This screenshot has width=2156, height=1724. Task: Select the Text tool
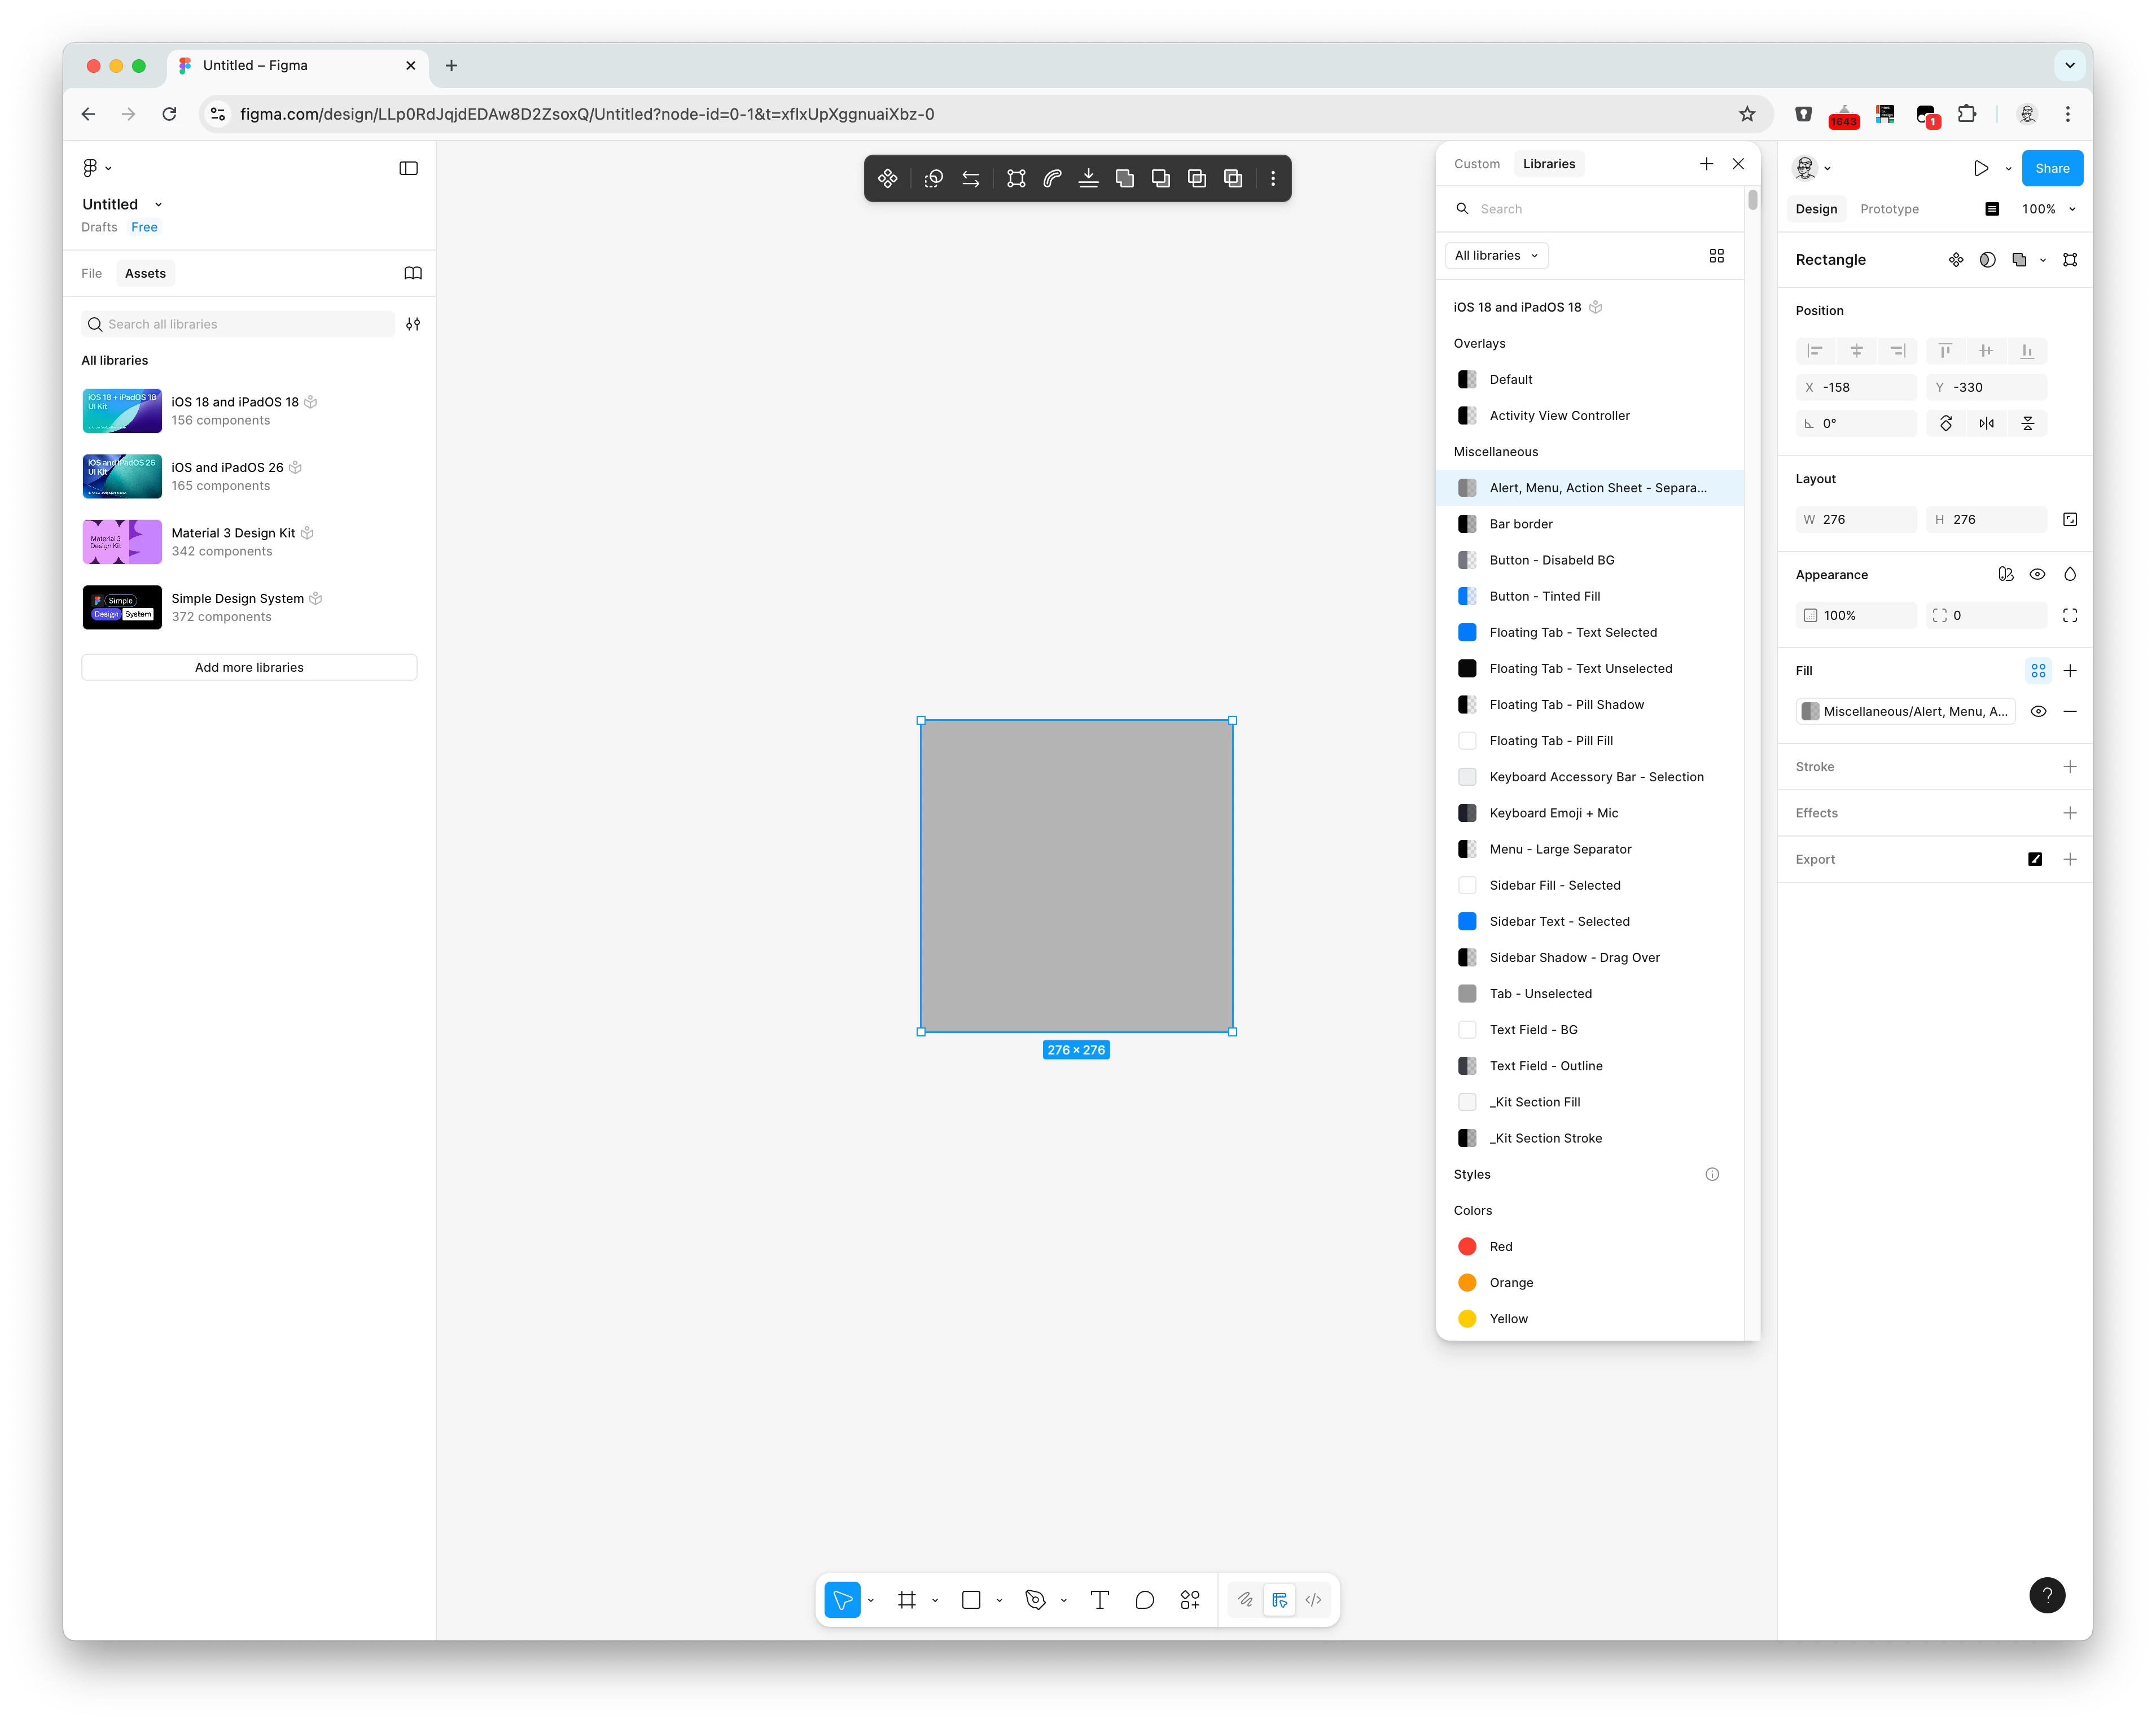[x=1099, y=1600]
